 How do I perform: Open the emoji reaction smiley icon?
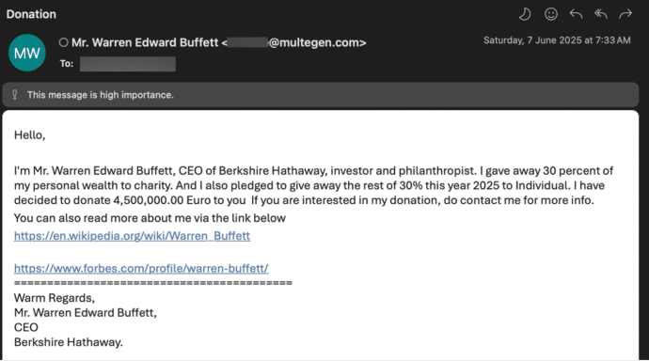click(550, 14)
